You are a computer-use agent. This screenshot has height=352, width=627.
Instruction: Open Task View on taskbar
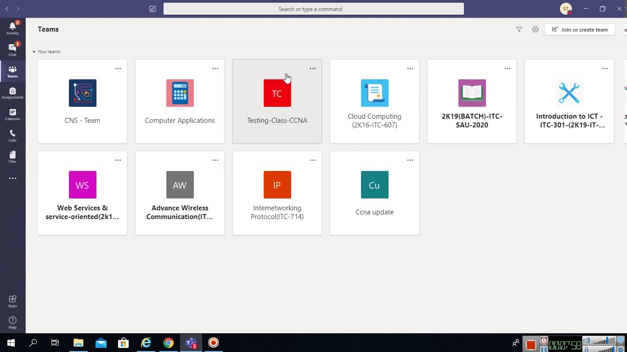tap(55, 343)
